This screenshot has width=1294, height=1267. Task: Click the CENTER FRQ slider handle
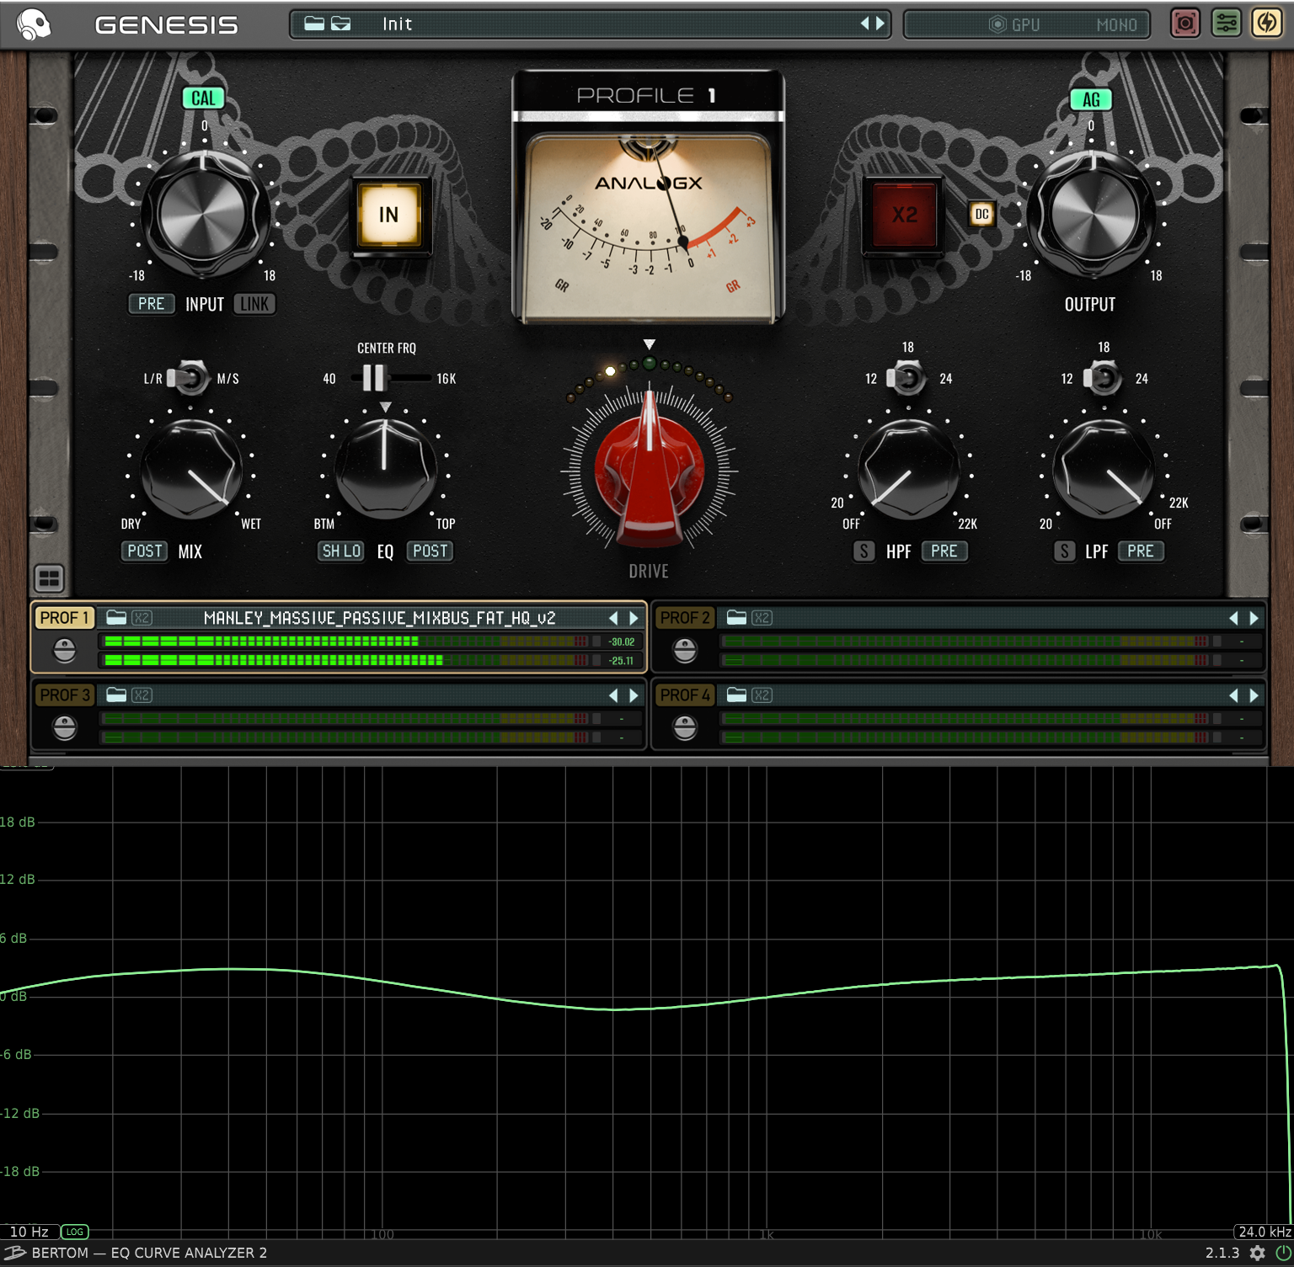pos(373,378)
